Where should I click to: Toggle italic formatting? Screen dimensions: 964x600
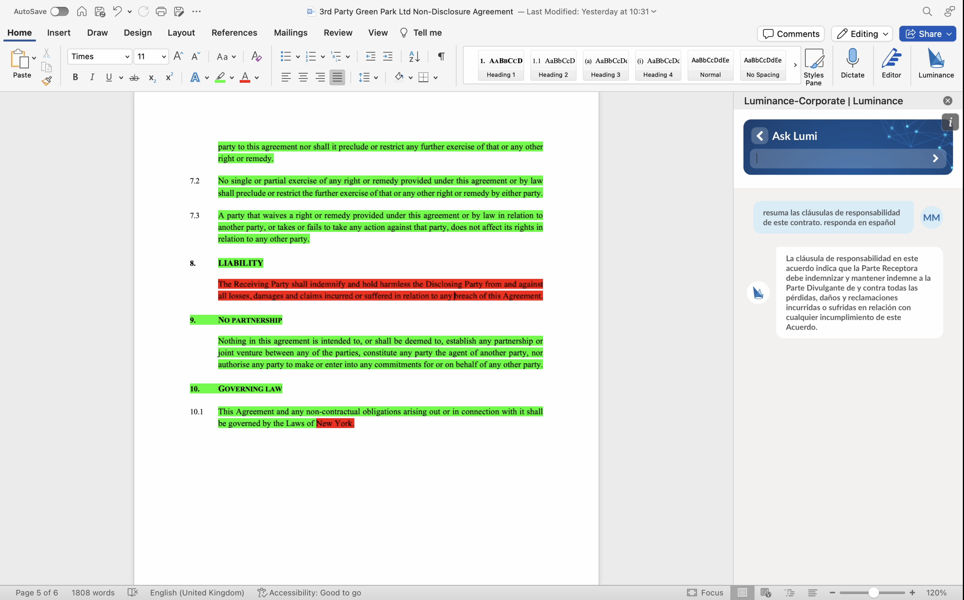[92, 77]
